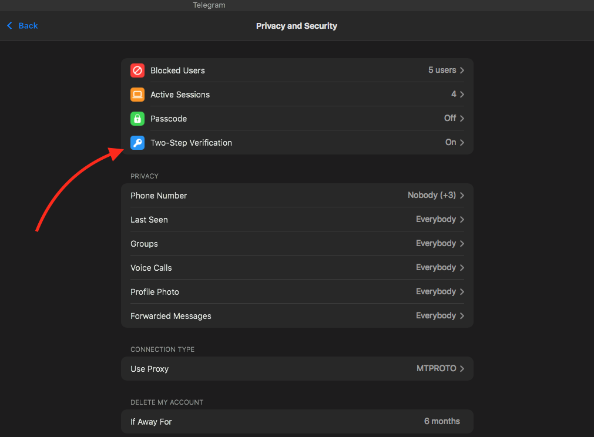
Task: Expand Active Sessions chevron showing 4
Action: 462,95
